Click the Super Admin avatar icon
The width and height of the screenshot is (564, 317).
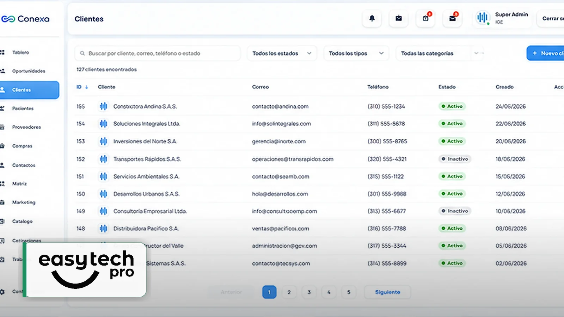(x=482, y=18)
